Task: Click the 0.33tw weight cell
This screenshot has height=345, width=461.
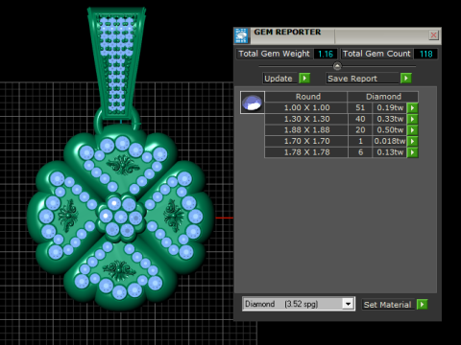Action: (390, 119)
